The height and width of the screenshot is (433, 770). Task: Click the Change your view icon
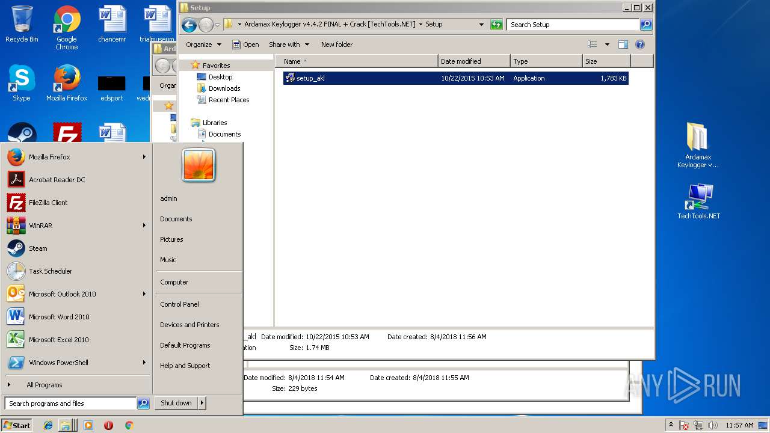tap(593, 45)
